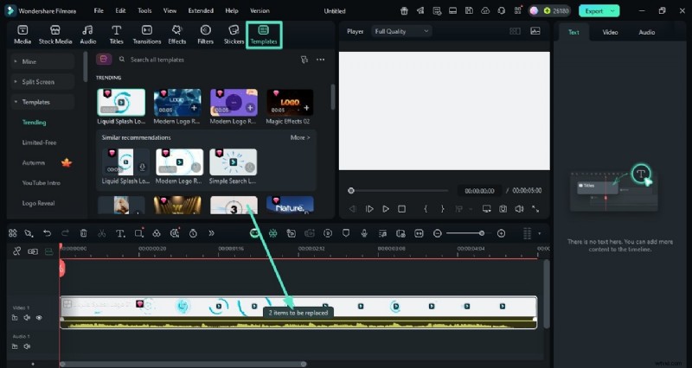
Task: Toggle the timeline link icon
Action: (x=16, y=251)
